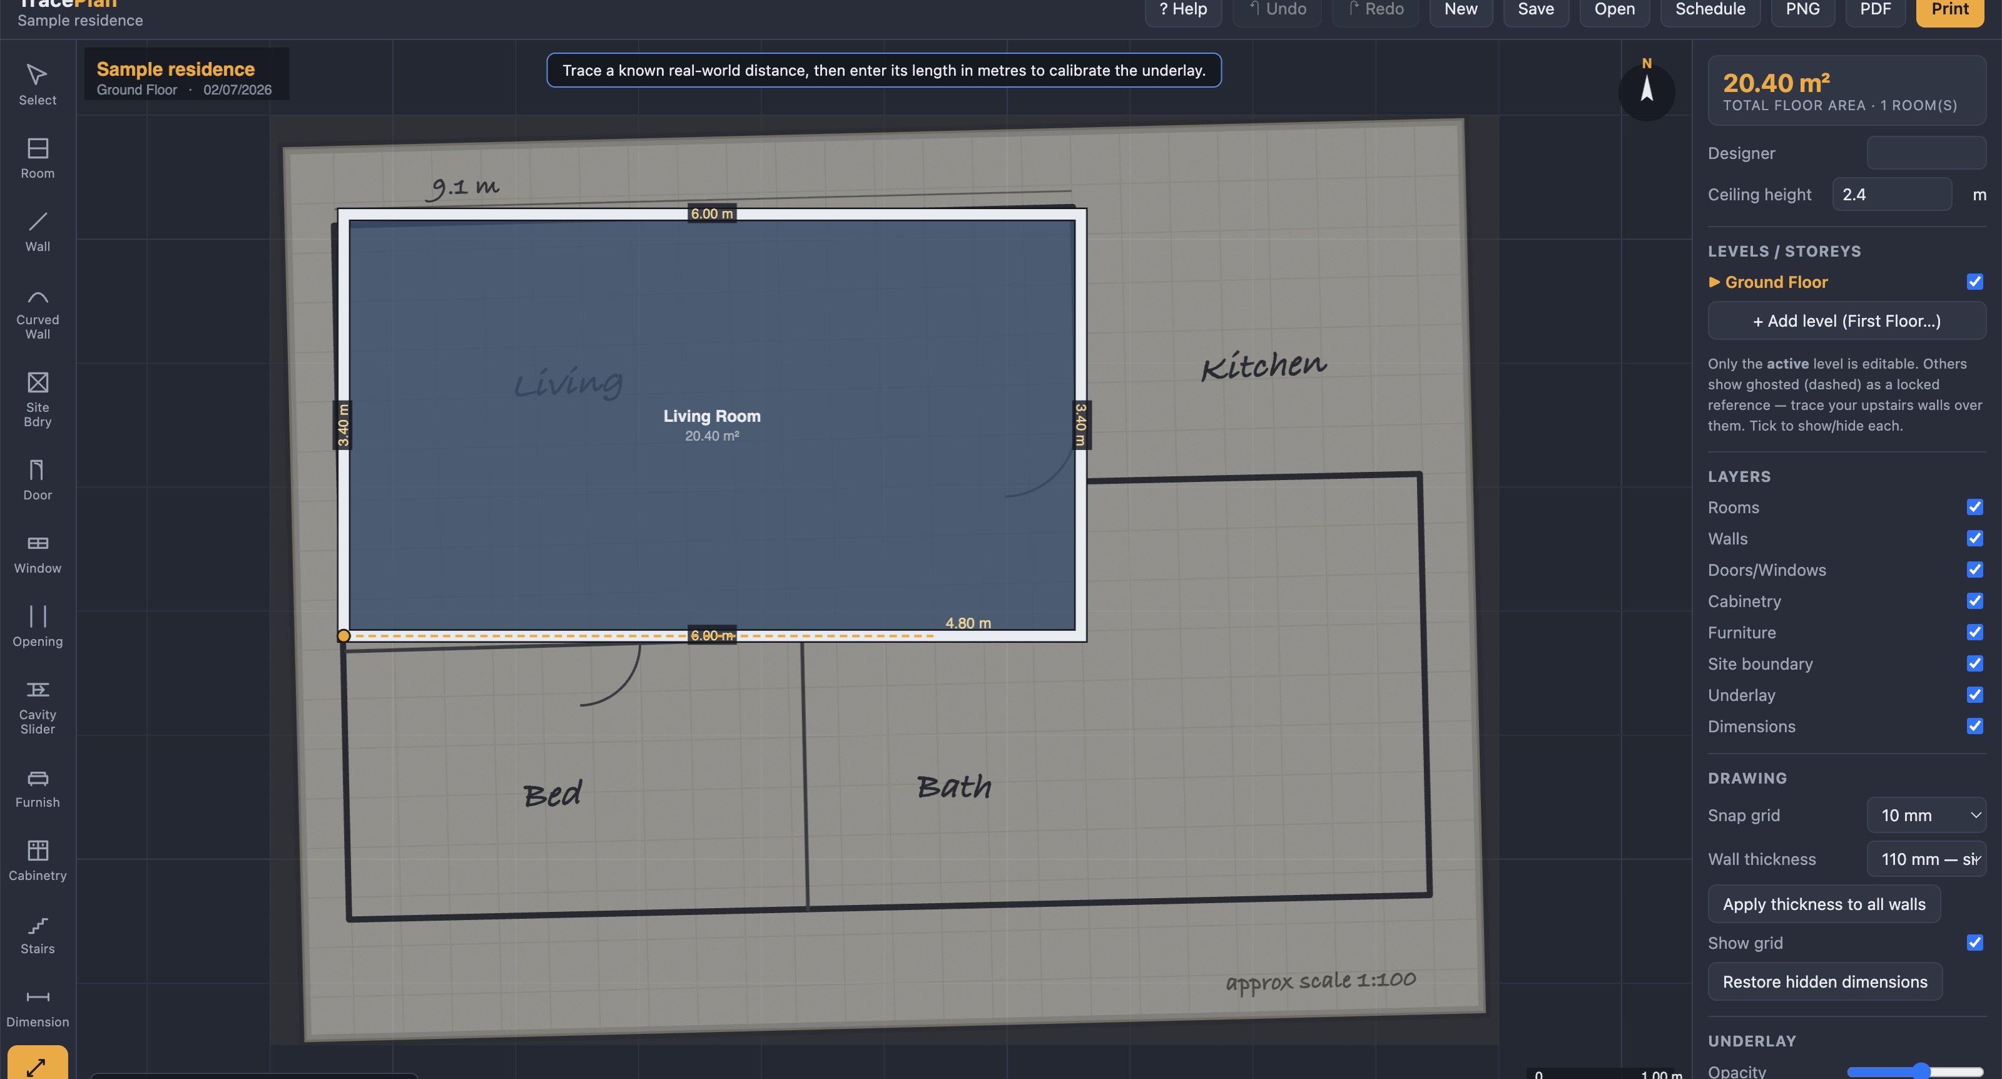Viewport: 2002px width, 1079px height.
Task: Open the Snap grid dropdown
Action: (x=1926, y=815)
